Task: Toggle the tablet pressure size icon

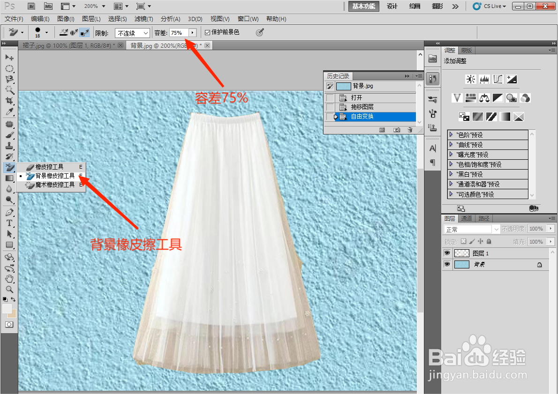Action: pos(260,32)
